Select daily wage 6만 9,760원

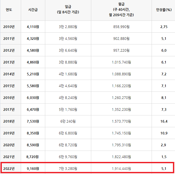click(68, 157)
